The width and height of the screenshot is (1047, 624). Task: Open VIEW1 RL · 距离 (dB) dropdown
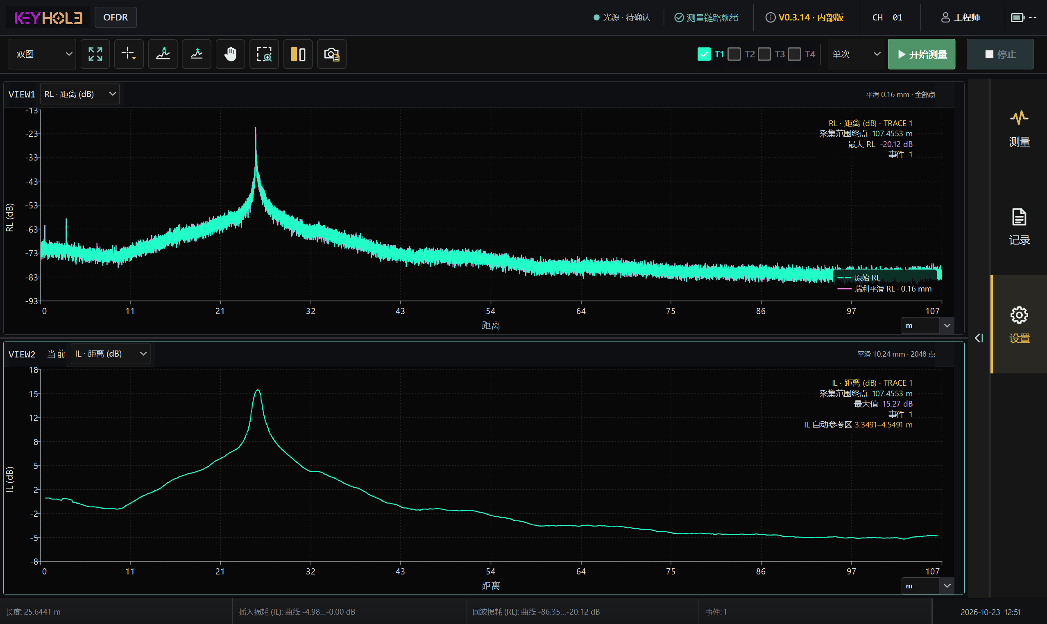80,94
